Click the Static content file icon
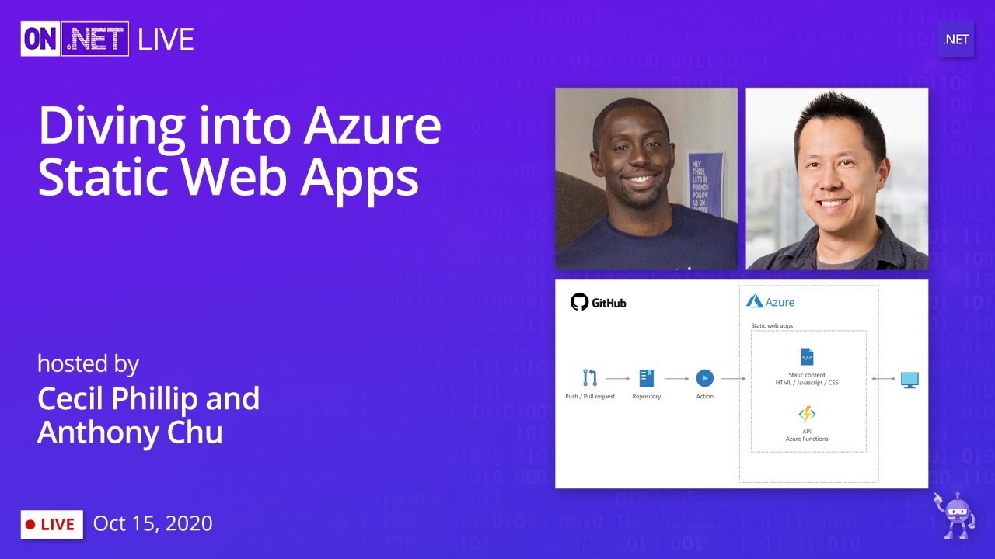Screen dimensions: 995x559 coord(807,357)
